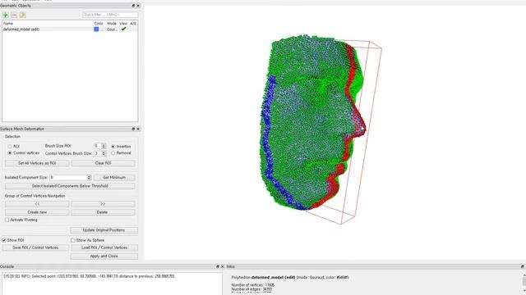The image size is (526, 295).
Task: Click the green plus add-object icon
Action: tap(6, 15)
